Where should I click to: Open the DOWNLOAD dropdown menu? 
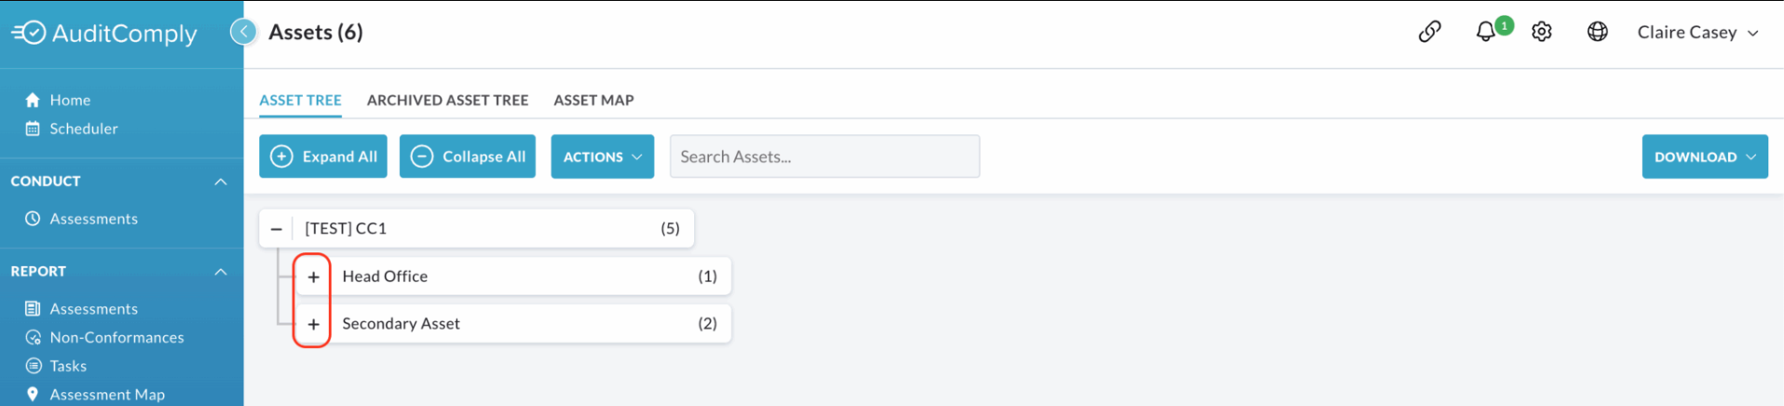pos(1704,156)
